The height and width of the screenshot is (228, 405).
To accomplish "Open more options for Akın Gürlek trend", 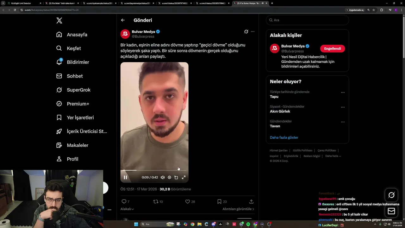I will 343,107.
